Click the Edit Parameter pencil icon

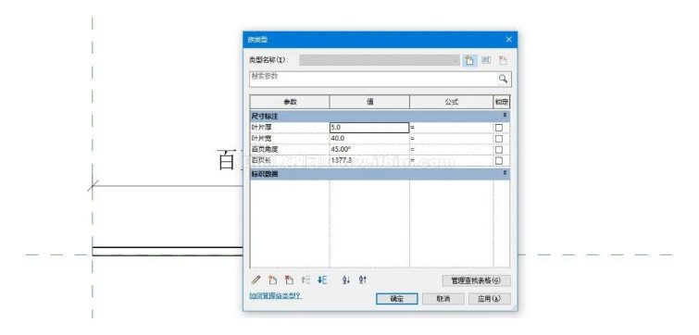(256, 280)
